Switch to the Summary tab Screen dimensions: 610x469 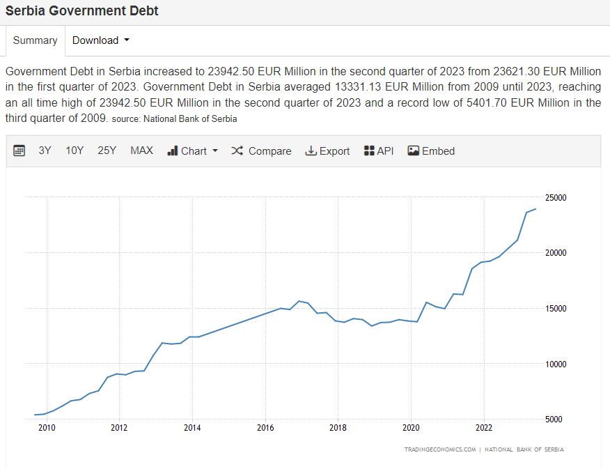point(35,40)
